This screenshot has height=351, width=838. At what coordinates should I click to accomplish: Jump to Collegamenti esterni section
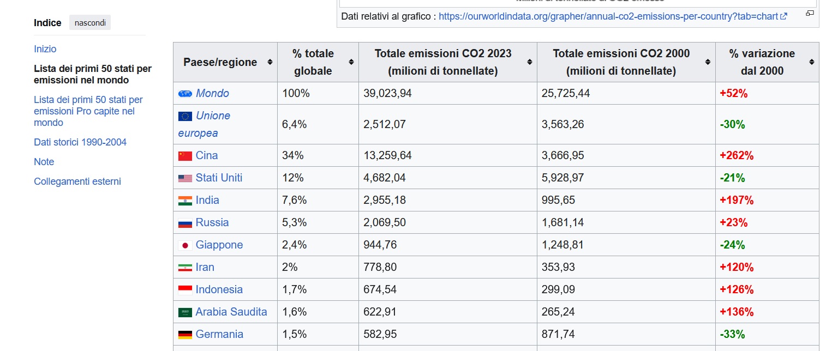click(77, 181)
